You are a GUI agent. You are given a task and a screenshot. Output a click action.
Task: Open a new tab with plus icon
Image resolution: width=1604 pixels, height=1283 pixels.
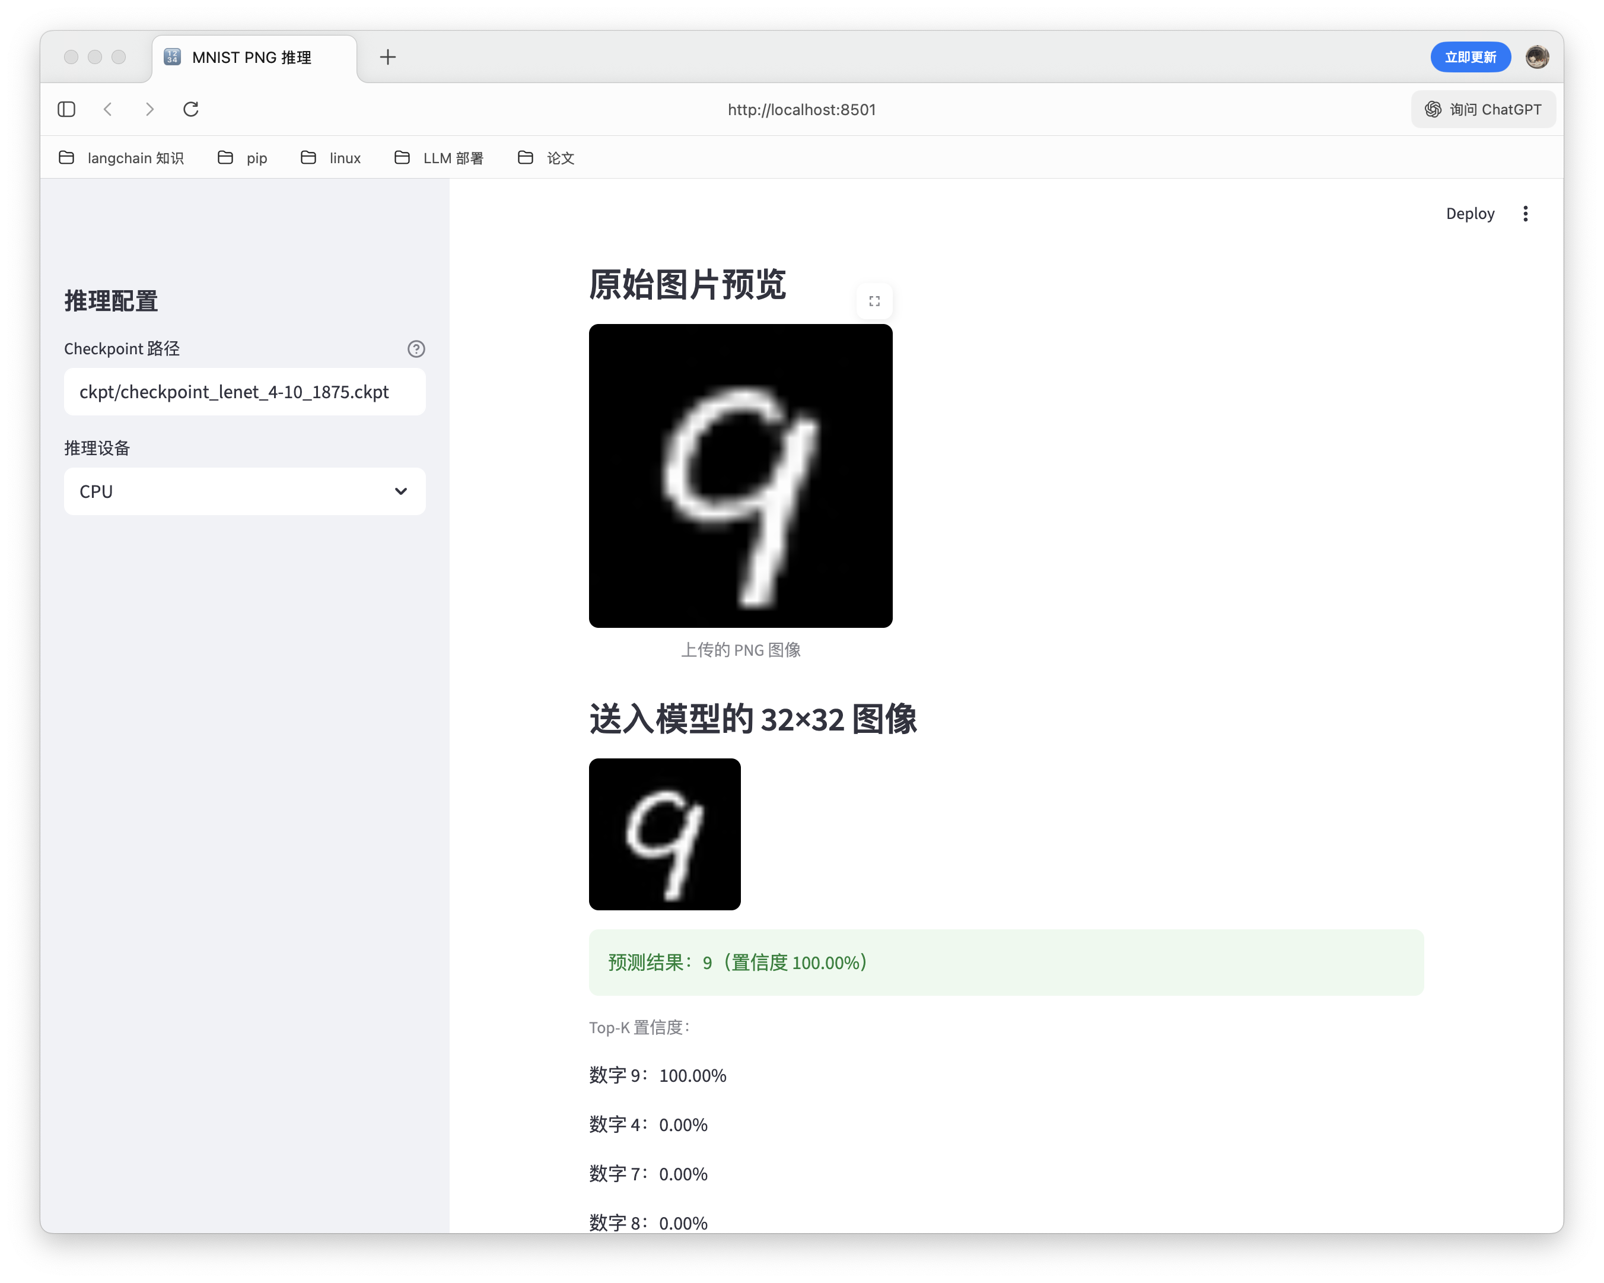tap(387, 58)
